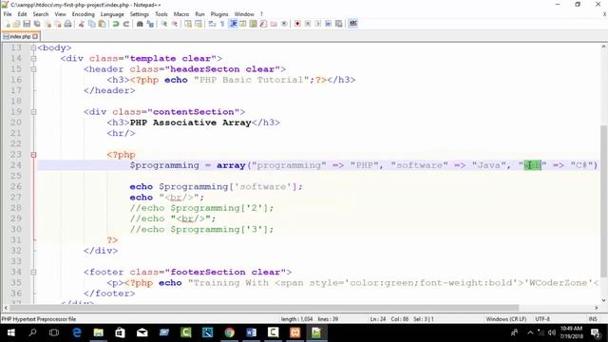
Task: Open the Windows Start menu
Action: (10, 332)
